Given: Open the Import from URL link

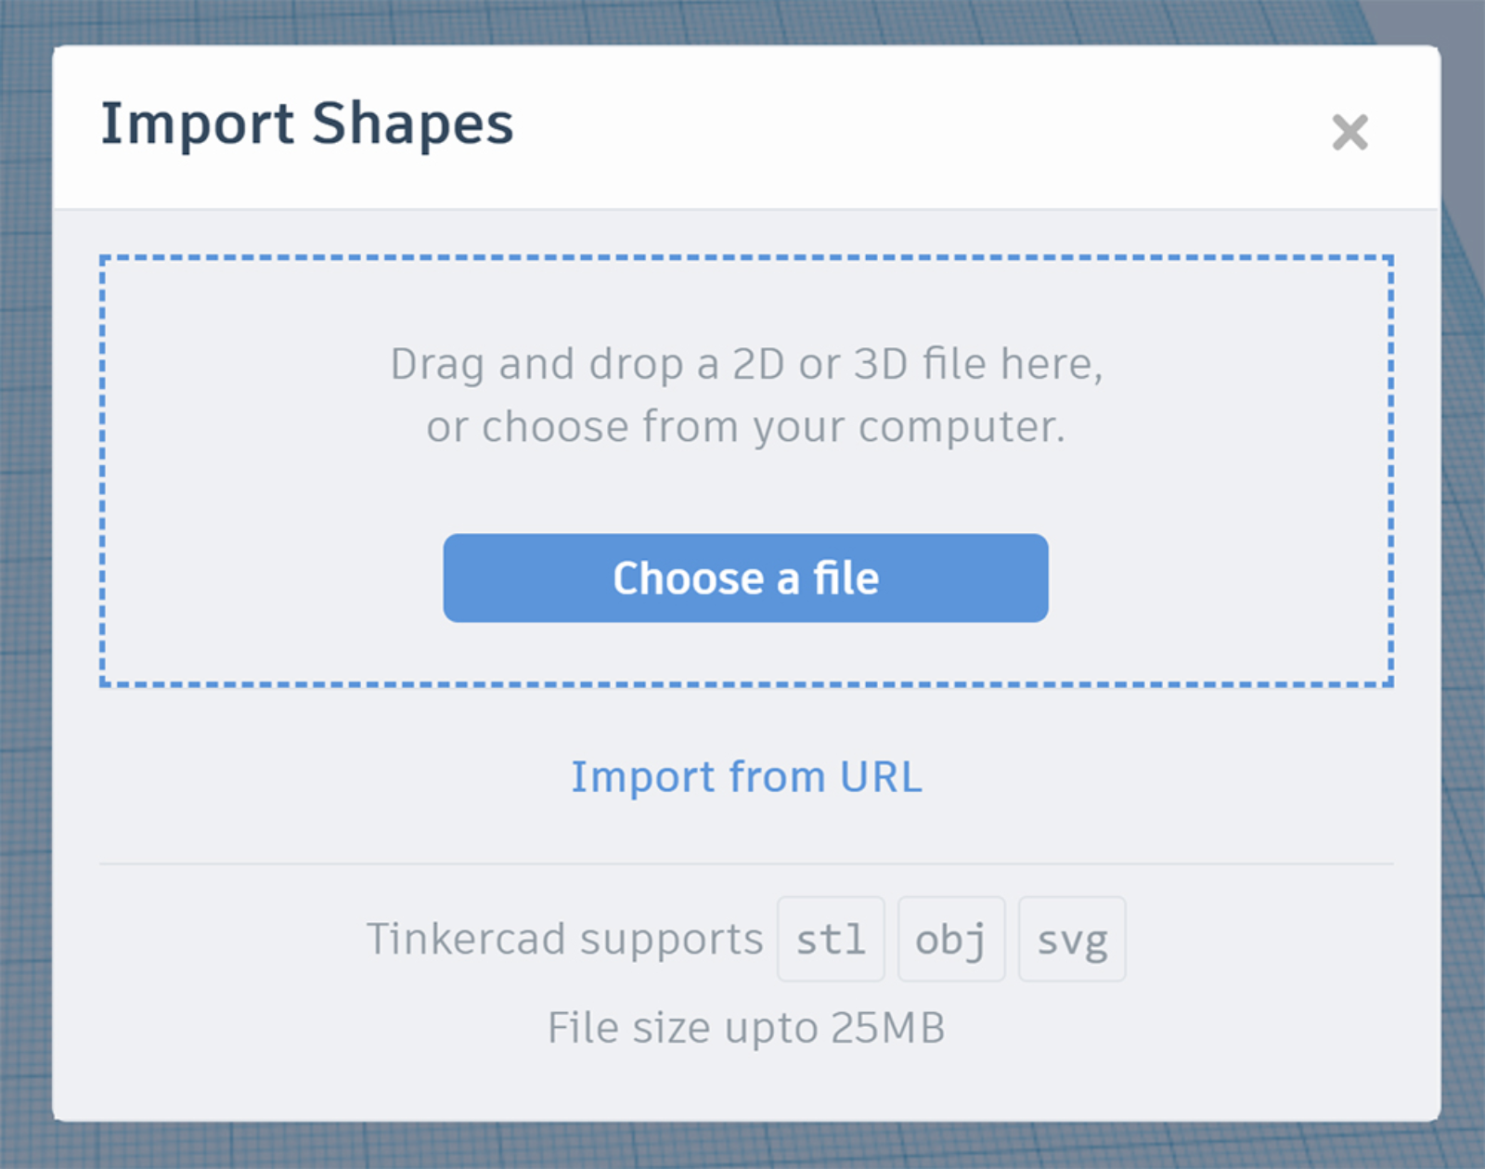Looking at the screenshot, I should click(746, 777).
